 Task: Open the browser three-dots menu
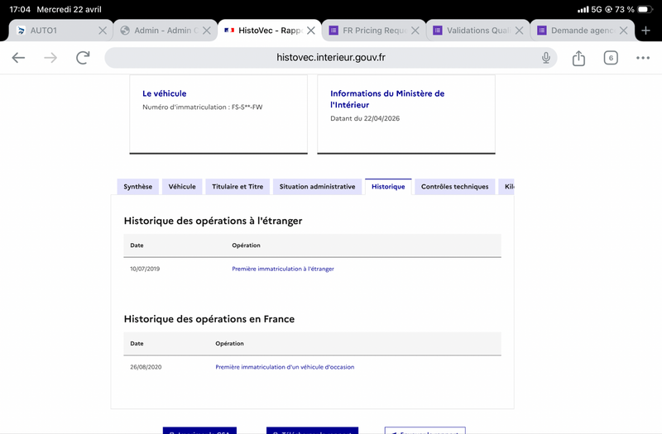tap(643, 58)
